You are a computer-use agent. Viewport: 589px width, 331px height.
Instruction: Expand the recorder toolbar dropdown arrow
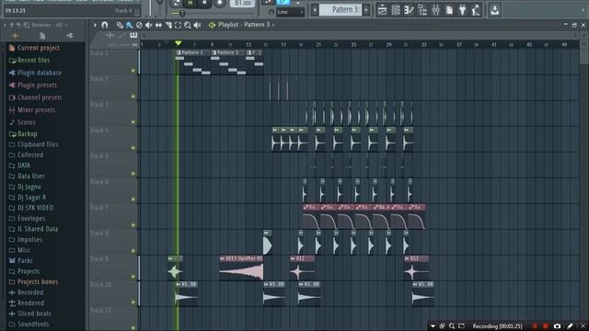pyautogui.click(x=433, y=326)
